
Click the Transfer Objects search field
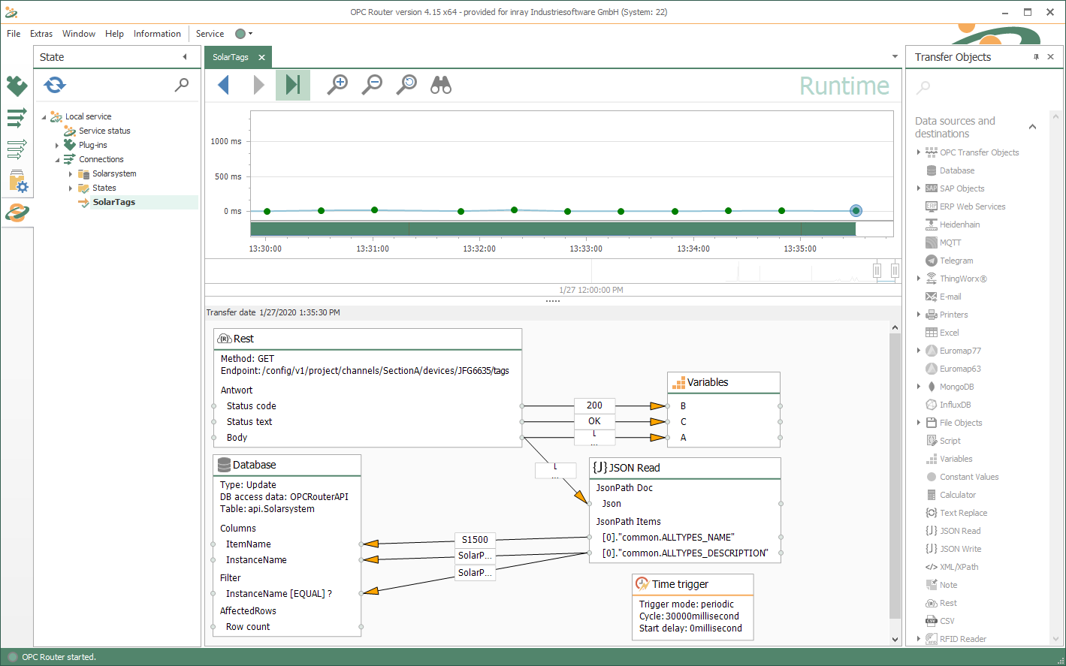point(977,88)
